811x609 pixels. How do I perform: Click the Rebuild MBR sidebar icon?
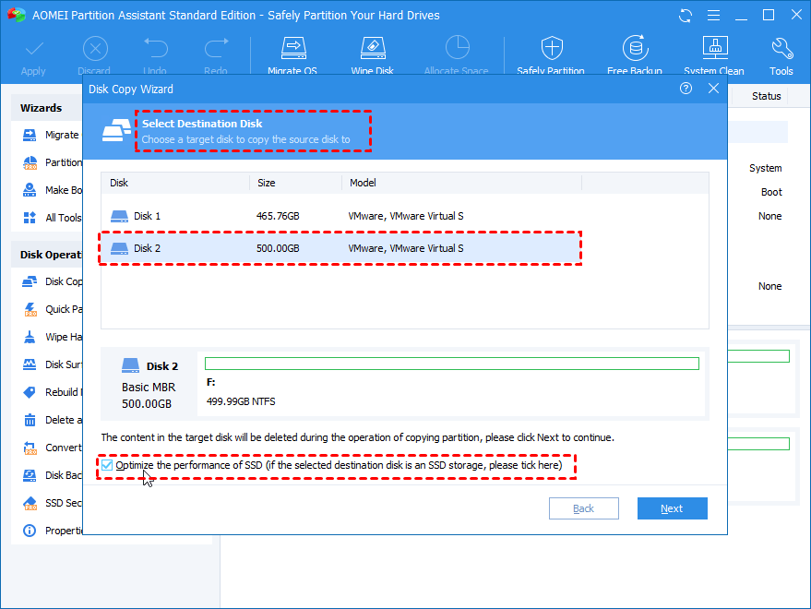30,392
